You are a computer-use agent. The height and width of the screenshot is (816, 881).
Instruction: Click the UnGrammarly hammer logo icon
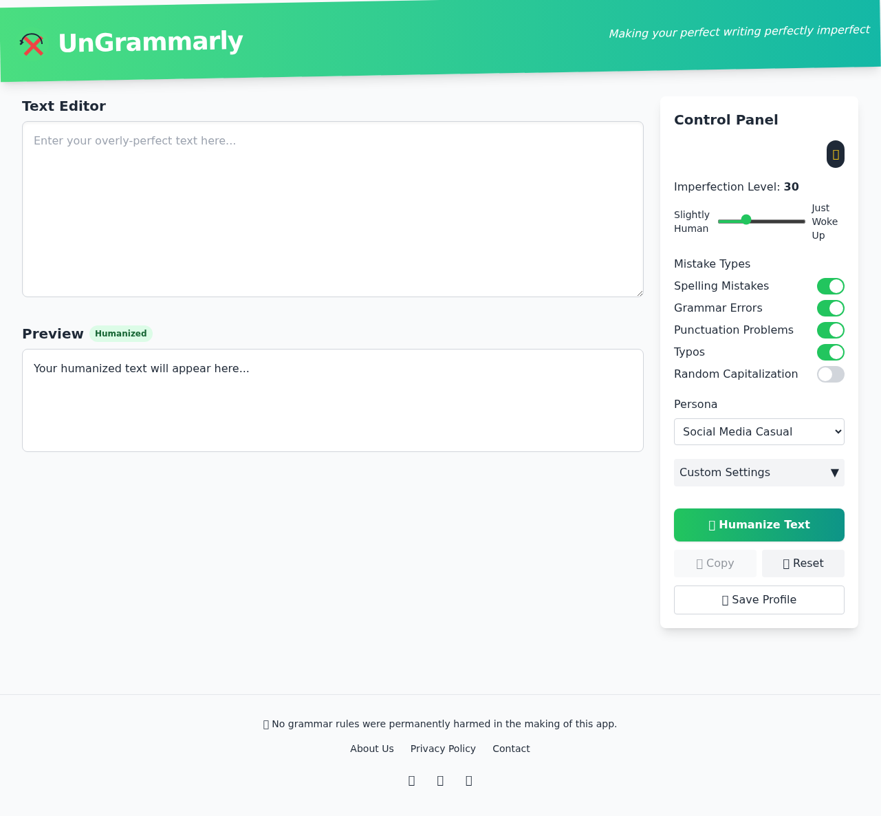click(32, 44)
